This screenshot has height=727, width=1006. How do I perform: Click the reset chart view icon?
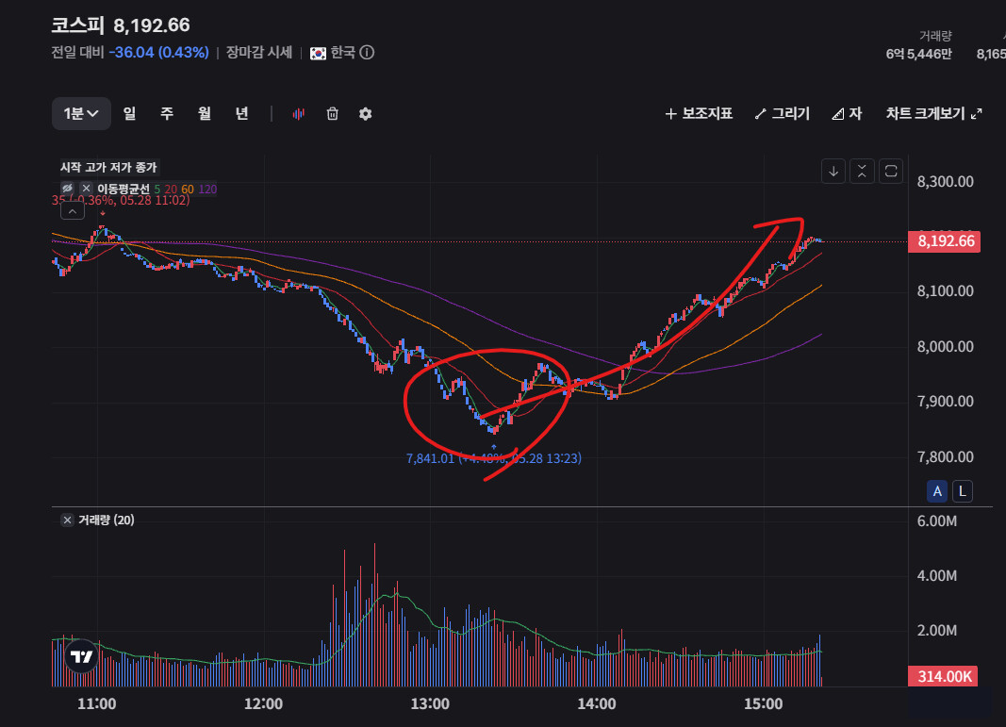click(891, 172)
